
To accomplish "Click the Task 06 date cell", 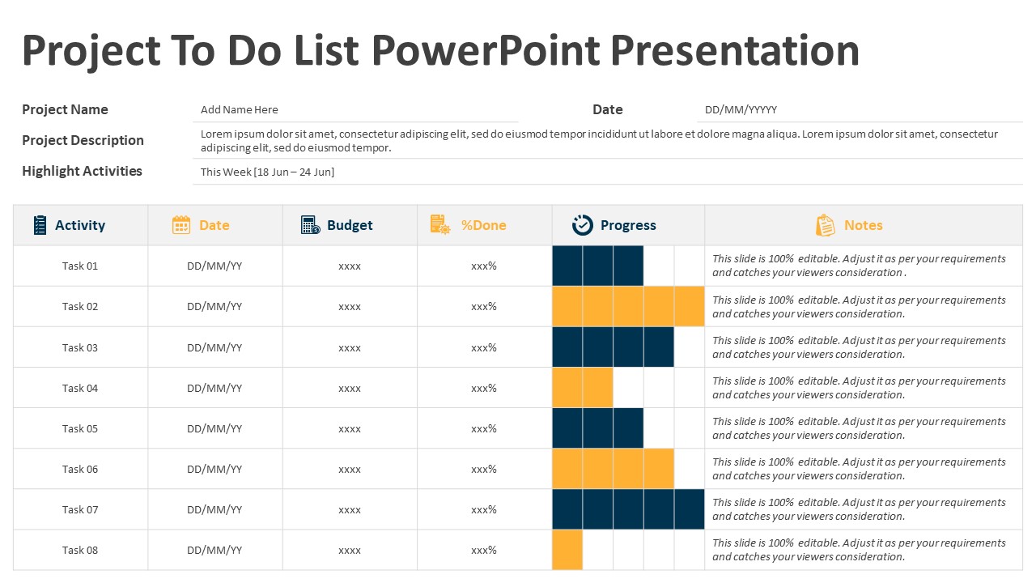I will [214, 469].
